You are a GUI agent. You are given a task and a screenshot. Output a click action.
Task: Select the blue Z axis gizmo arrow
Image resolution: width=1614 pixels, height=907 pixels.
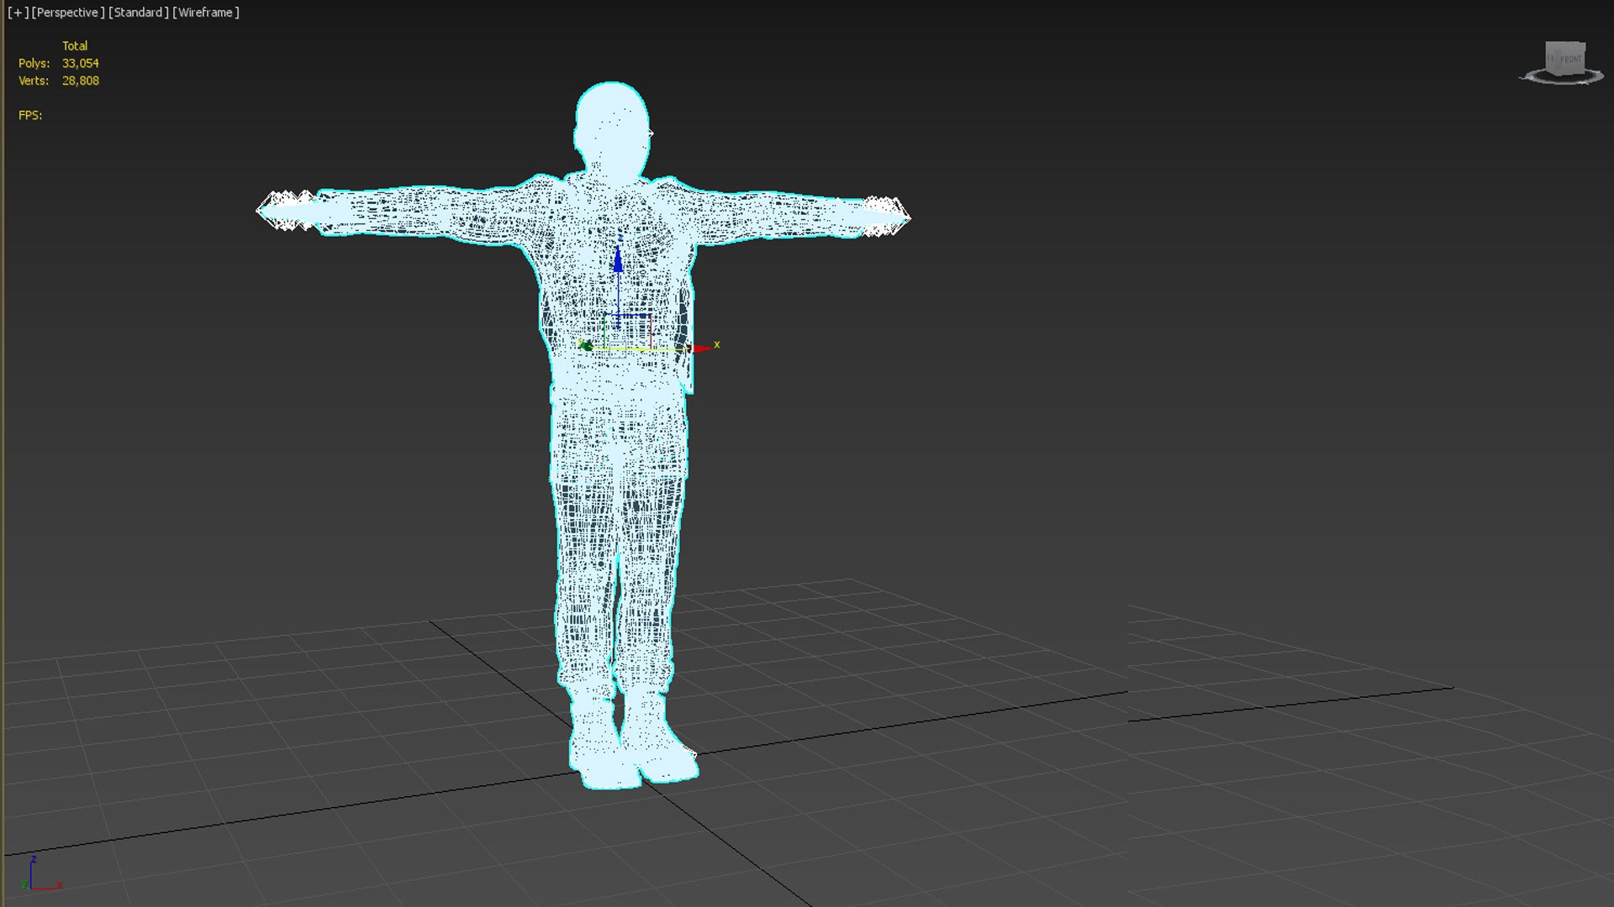click(x=619, y=259)
